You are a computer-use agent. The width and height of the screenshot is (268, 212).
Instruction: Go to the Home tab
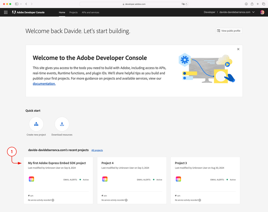[x=62, y=12]
